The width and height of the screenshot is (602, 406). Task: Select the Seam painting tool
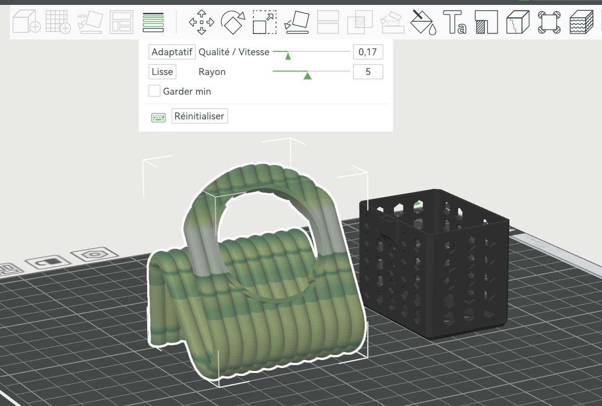click(518, 22)
